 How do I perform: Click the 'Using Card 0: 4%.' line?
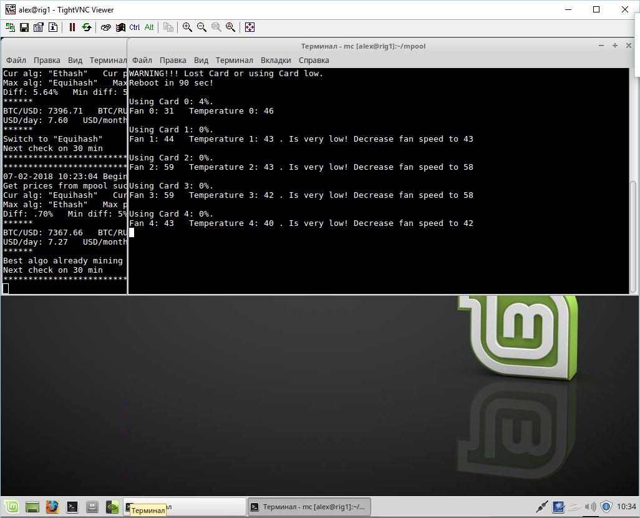pos(172,102)
